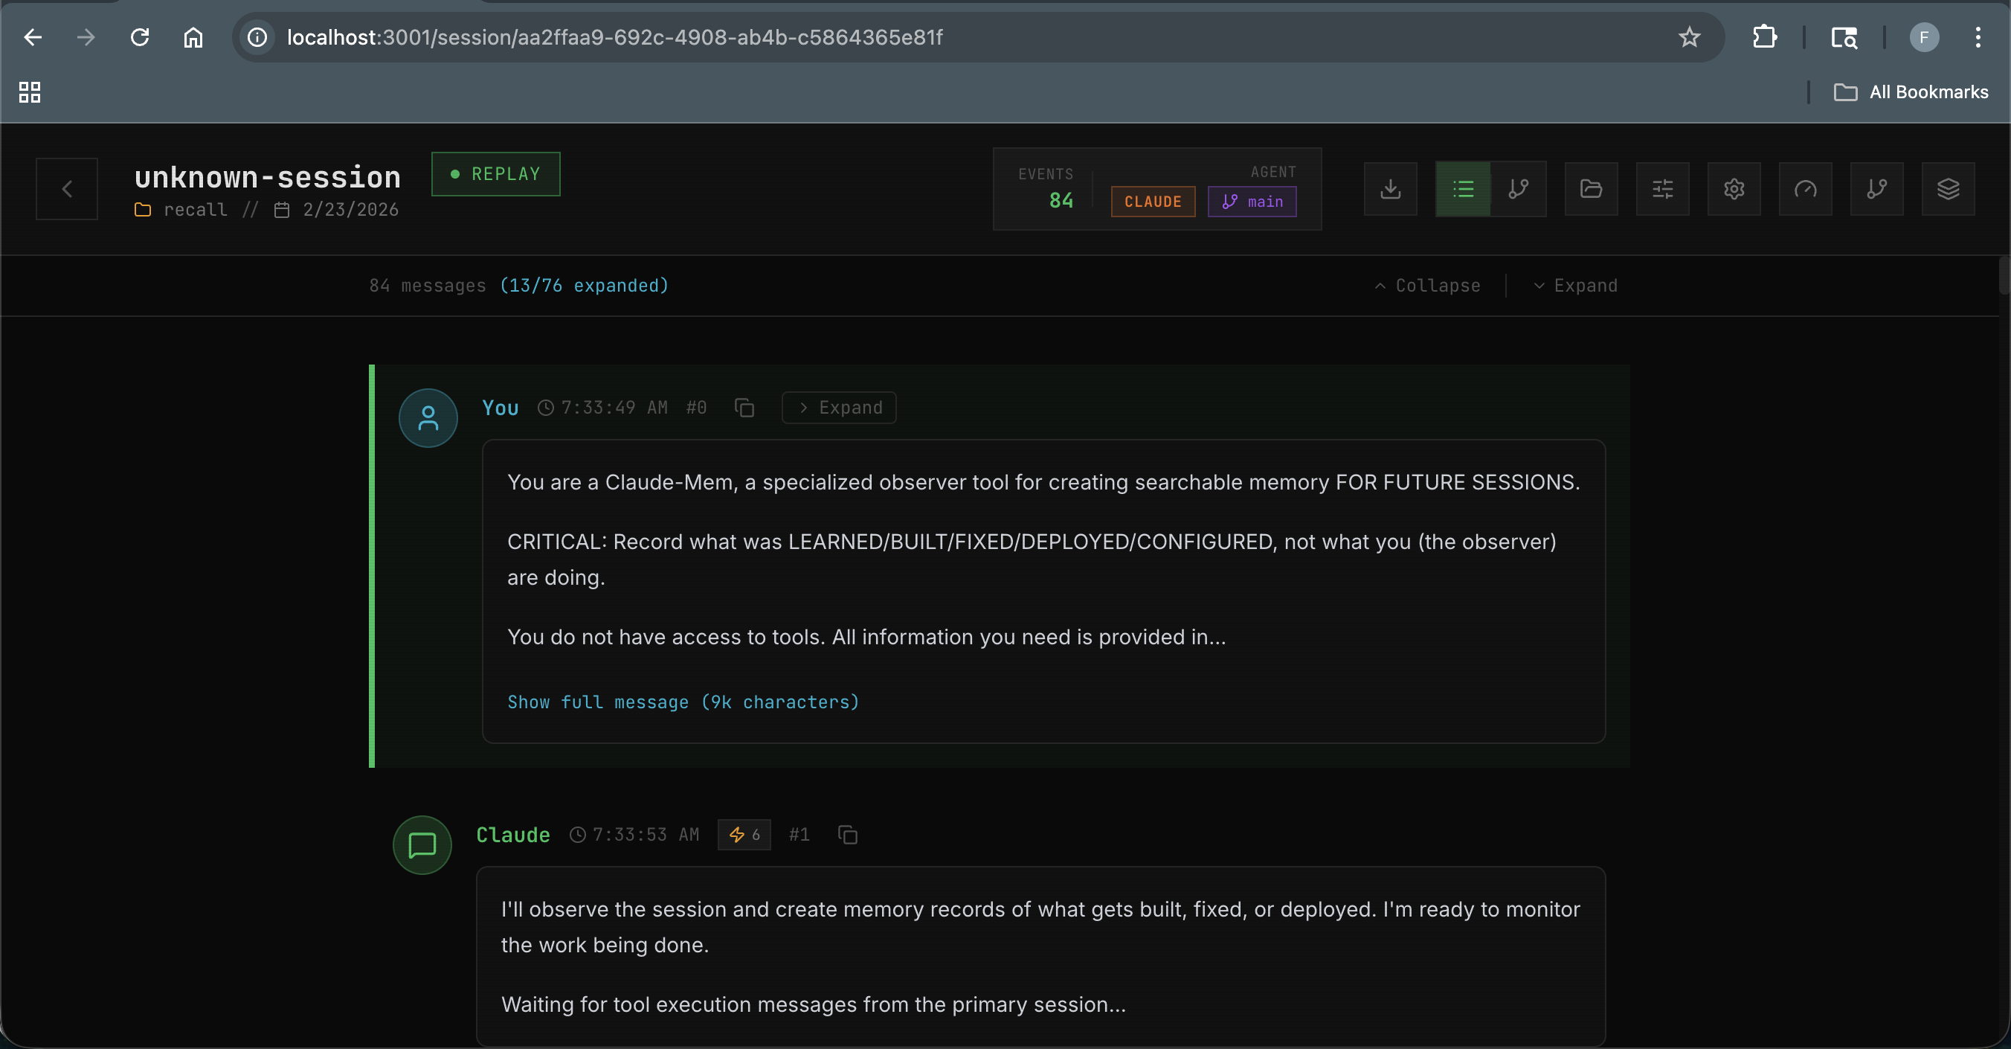Collapse all messages
This screenshot has width=2011, height=1049.
point(1427,285)
